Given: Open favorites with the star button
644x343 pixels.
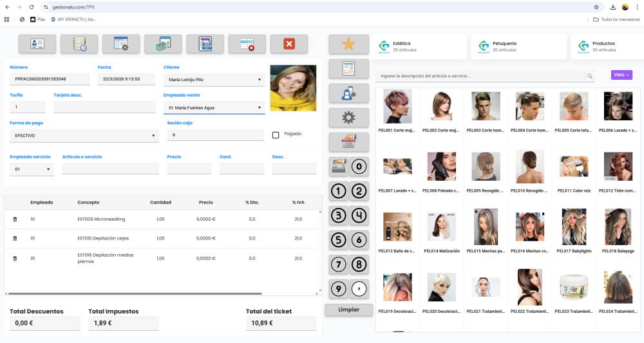Looking at the screenshot, I should [348, 44].
